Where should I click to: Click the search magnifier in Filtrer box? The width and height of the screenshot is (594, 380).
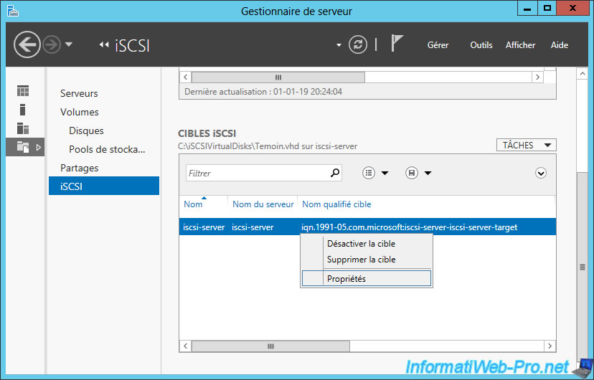click(x=334, y=173)
